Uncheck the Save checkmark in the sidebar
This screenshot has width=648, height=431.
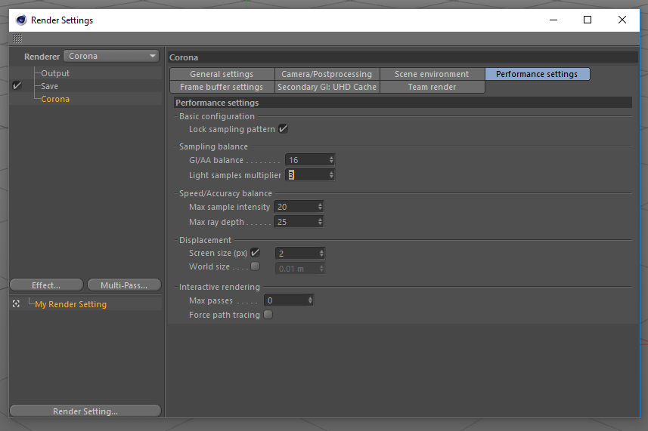tap(17, 86)
